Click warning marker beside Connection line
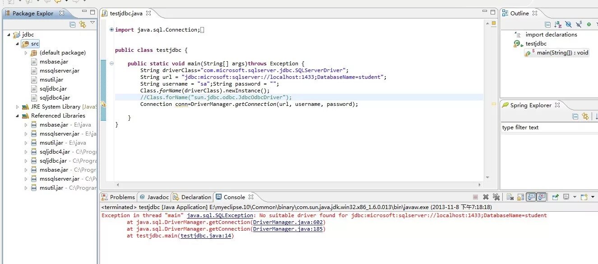 coord(103,104)
